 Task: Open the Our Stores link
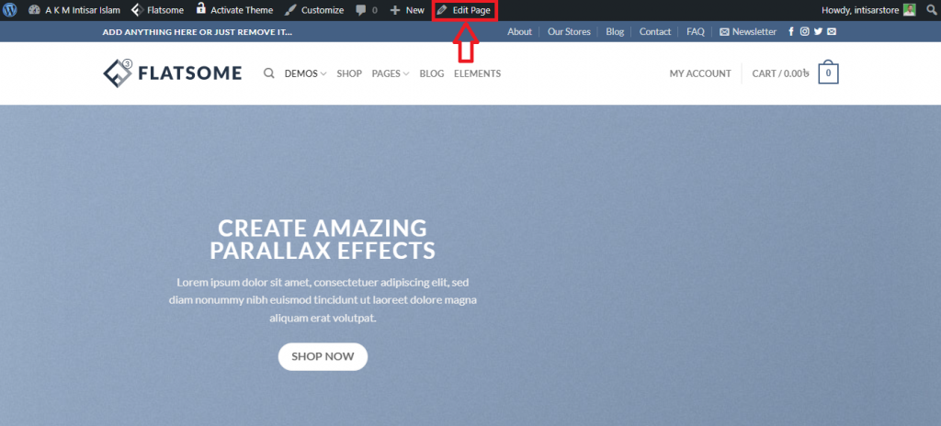pyautogui.click(x=569, y=32)
